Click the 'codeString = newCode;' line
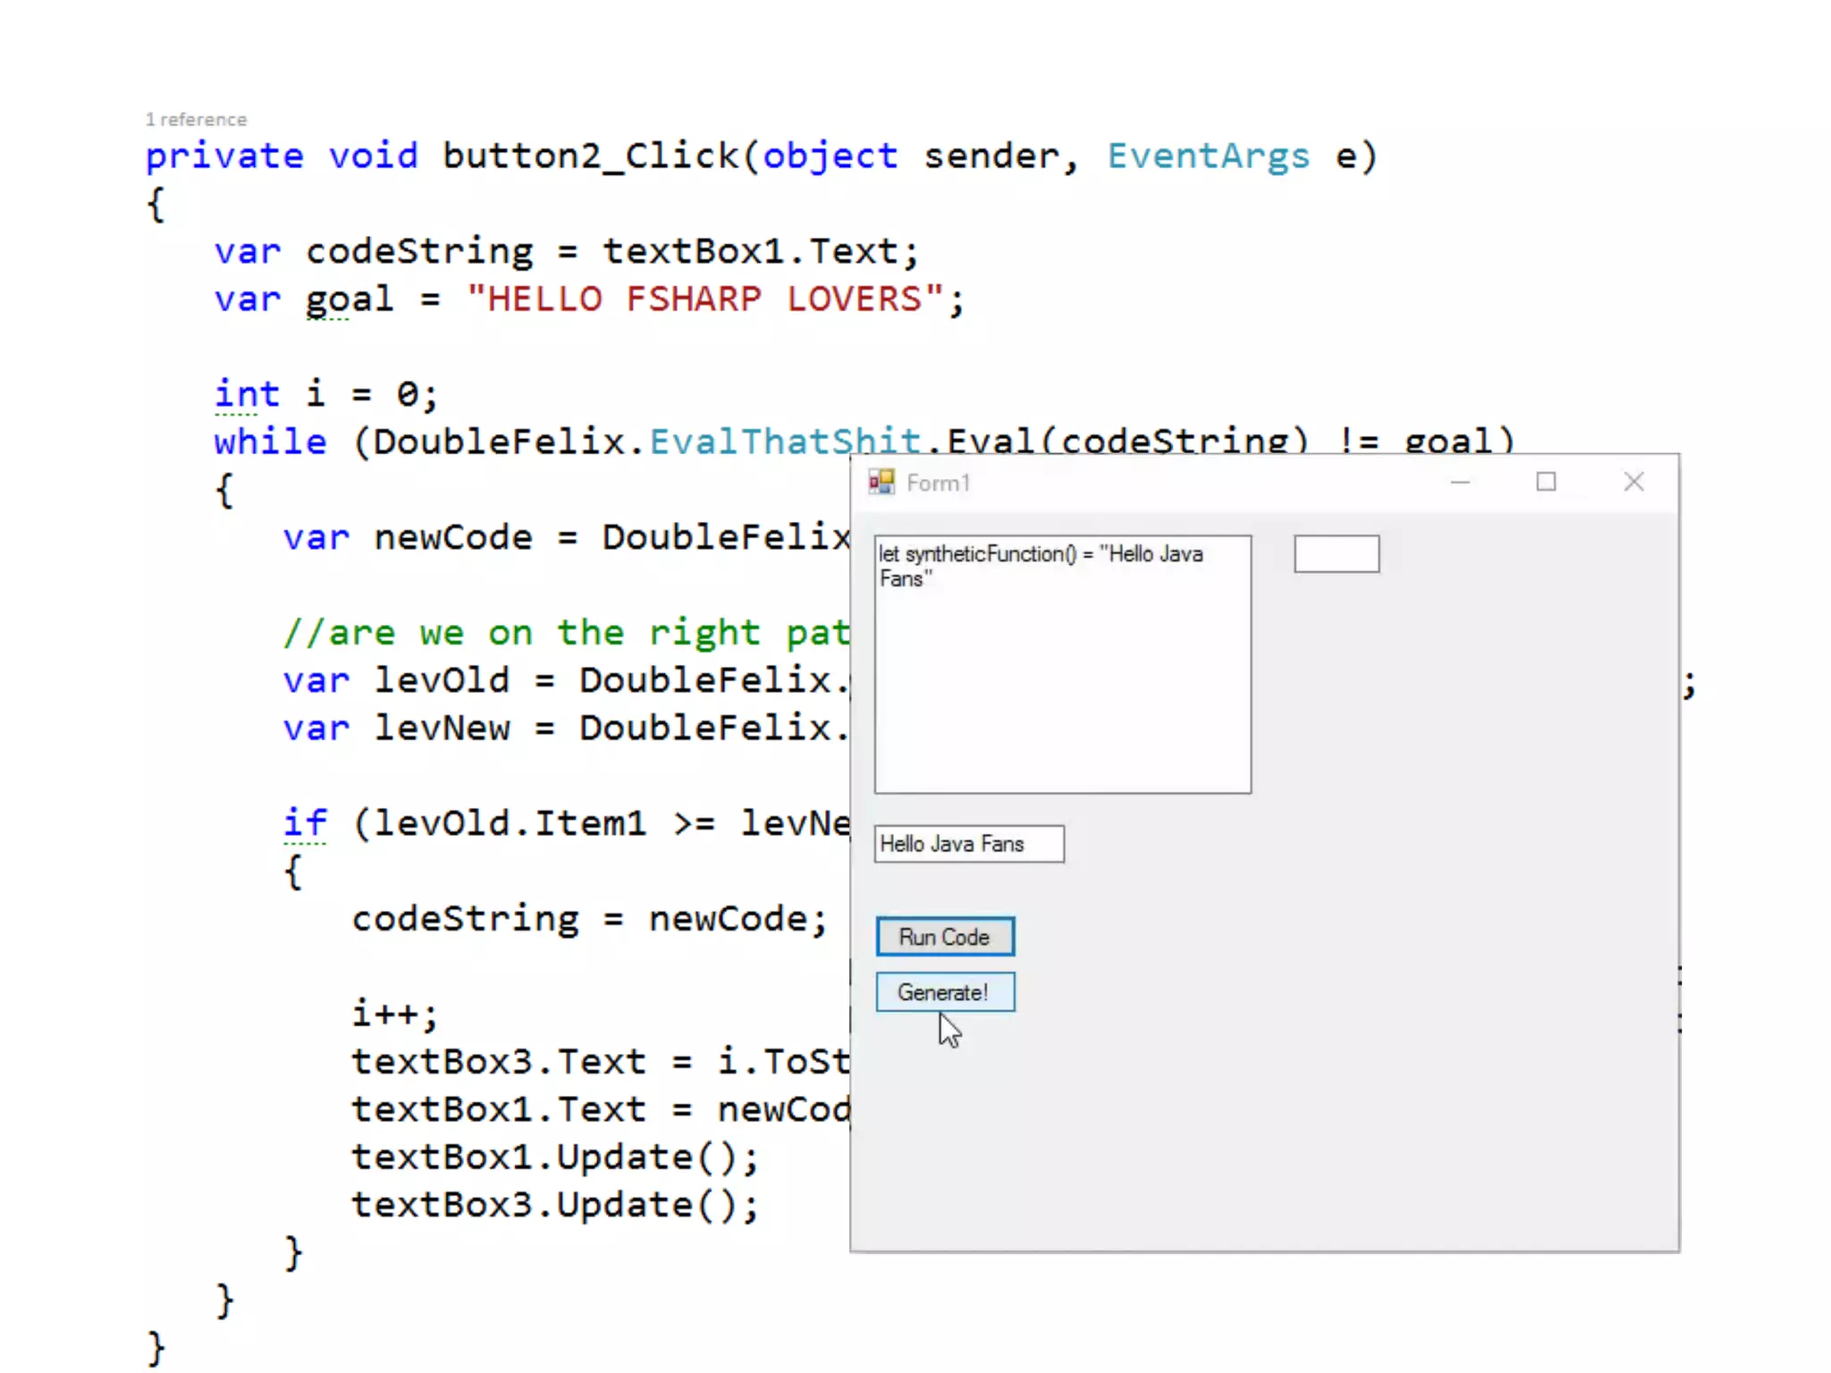 pos(588,919)
